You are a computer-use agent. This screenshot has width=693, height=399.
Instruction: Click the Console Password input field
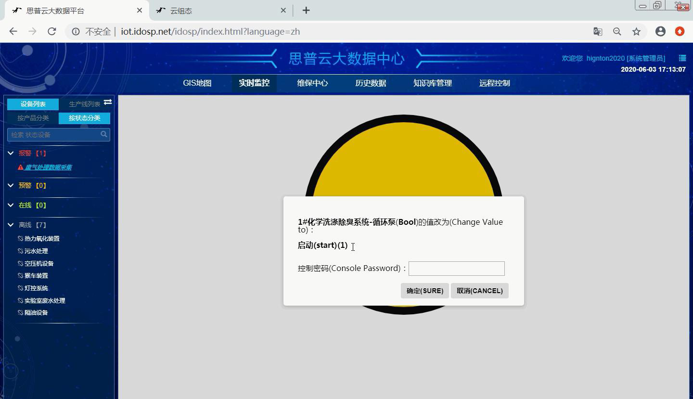[456, 268]
